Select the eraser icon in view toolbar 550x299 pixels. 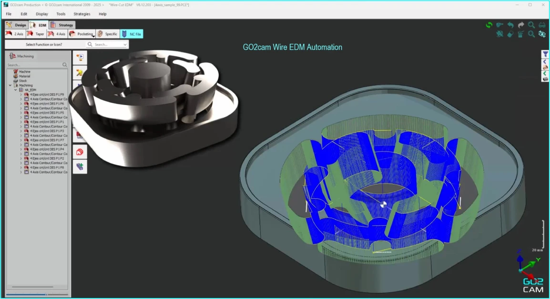point(510,34)
